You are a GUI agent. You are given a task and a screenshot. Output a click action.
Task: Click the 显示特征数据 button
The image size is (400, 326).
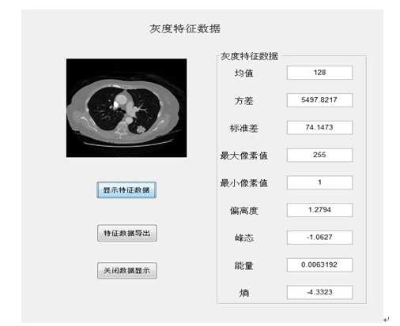click(126, 189)
